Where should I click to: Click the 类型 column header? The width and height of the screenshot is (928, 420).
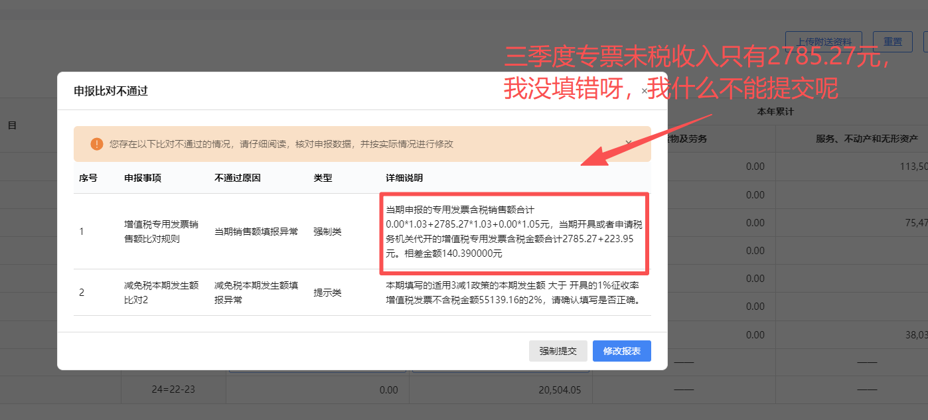click(x=323, y=178)
